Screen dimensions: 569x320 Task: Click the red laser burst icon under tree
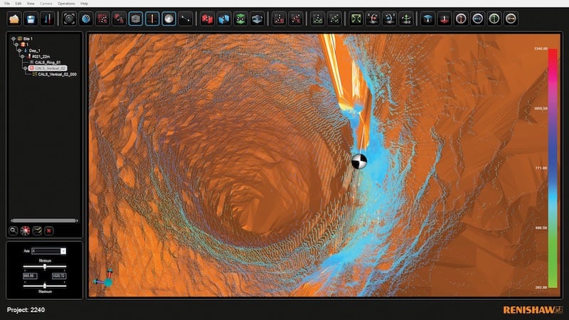click(x=25, y=230)
